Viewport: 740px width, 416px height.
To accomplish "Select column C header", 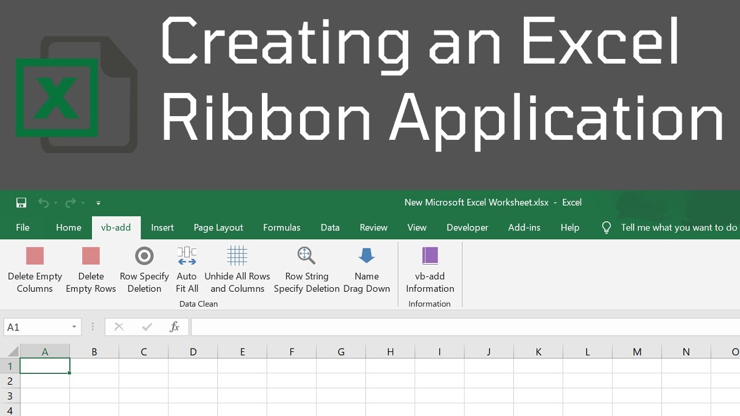I will pyautogui.click(x=143, y=351).
